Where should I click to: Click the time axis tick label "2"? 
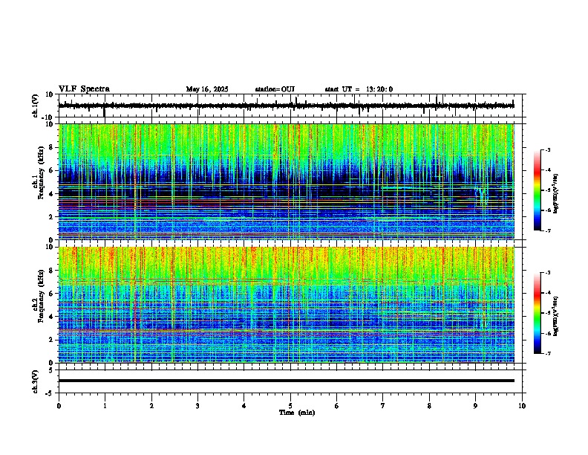[151, 406]
